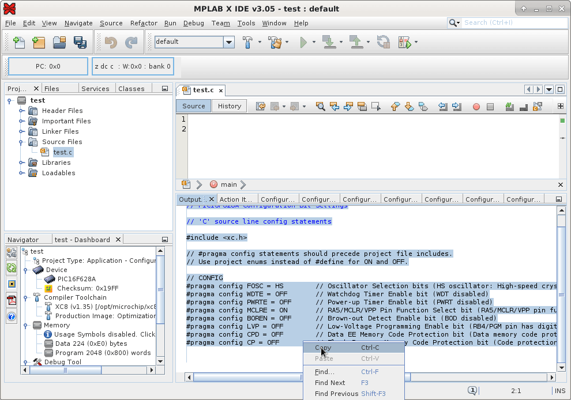Screen dimensions: 571x400
Task: Open the Debug menu
Action: click(193, 23)
